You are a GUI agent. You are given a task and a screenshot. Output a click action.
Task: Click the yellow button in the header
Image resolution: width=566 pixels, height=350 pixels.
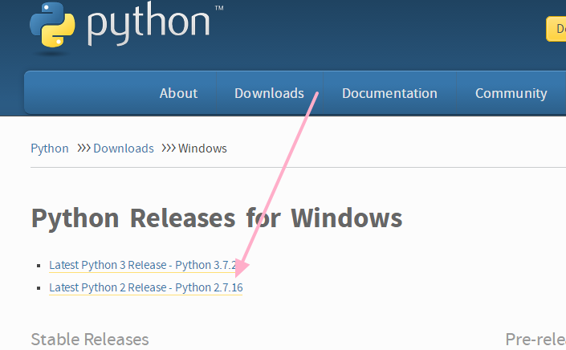[556, 29]
